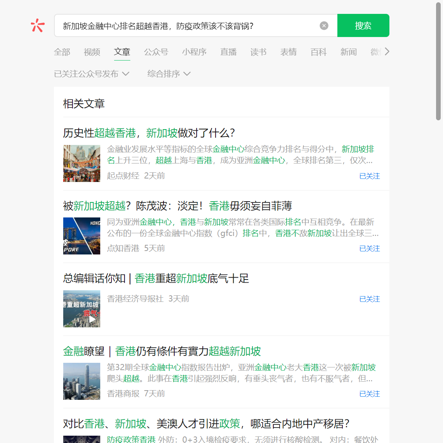Viewport: 443px width, 443px height.
Task: Switch to the 新闻 tab
Action: click(349, 52)
